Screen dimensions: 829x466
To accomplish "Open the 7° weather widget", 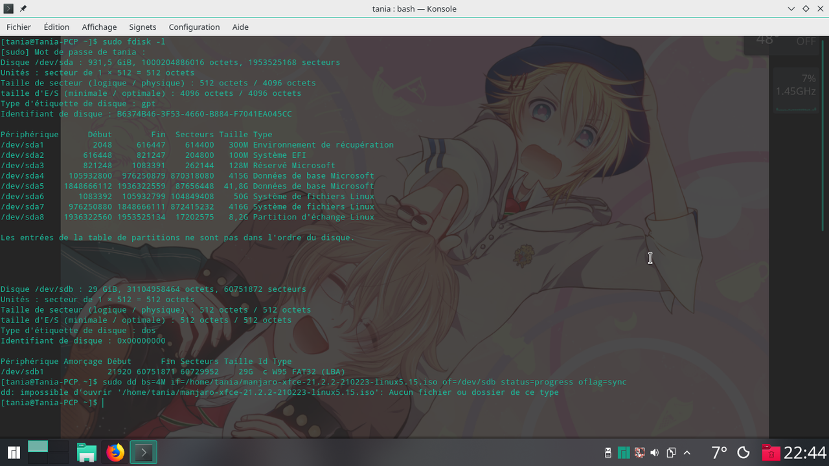I will [719, 452].
